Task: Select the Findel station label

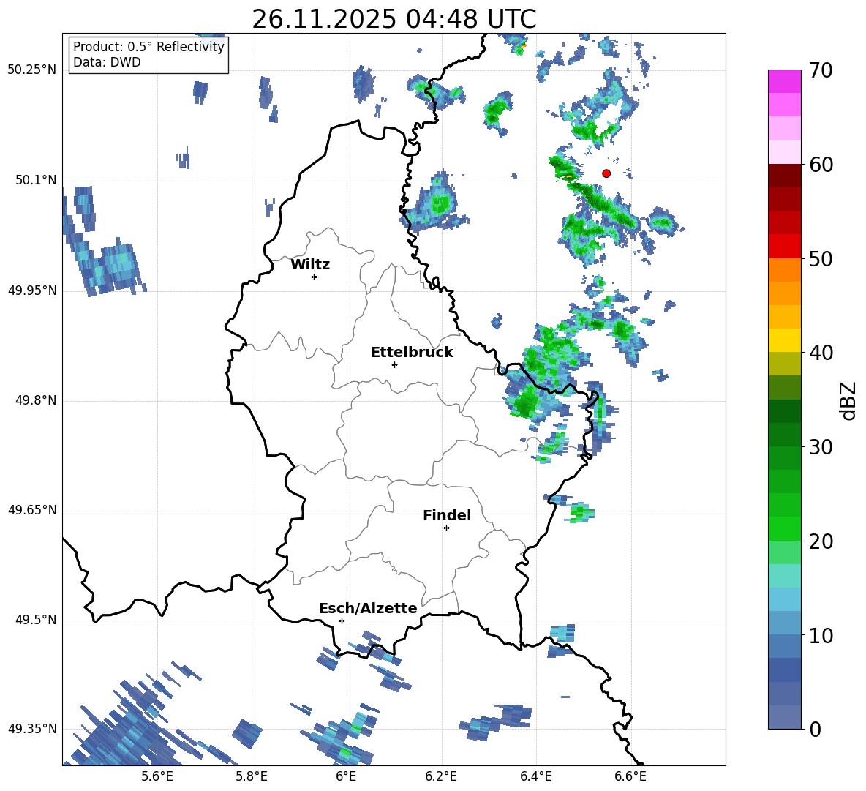Action: point(447,515)
